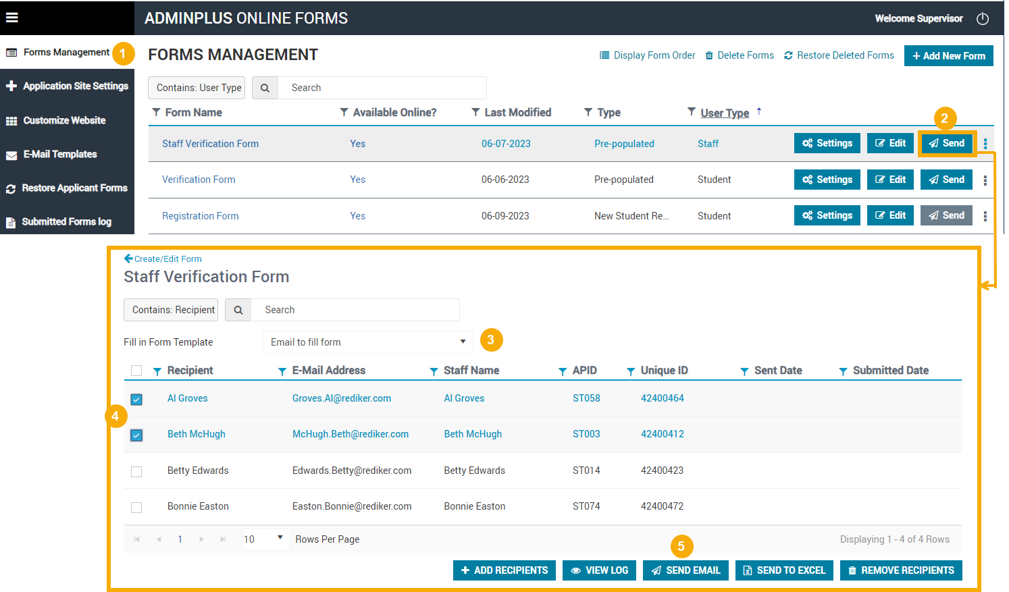Click the User Type filter icon

tap(692, 112)
